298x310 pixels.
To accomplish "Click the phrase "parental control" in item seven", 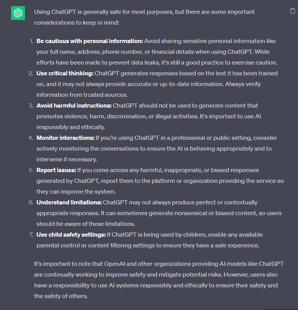I will pyautogui.click(x=56, y=245).
